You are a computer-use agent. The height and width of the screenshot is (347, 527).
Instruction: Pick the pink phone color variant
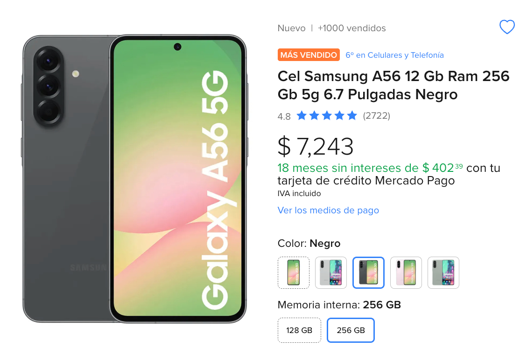point(406,272)
